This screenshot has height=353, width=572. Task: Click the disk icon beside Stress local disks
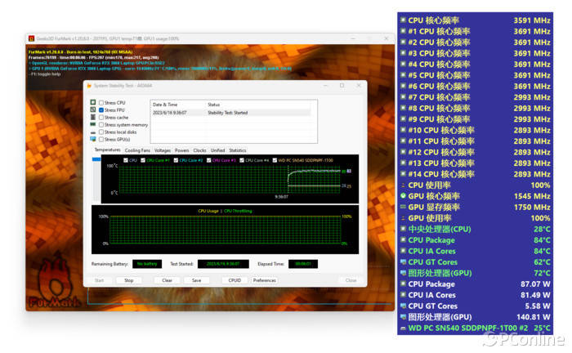pos(93,132)
